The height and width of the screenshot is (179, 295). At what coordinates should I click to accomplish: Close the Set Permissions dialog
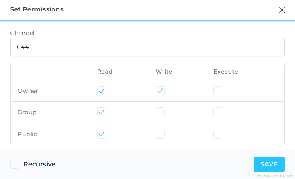(x=282, y=10)
